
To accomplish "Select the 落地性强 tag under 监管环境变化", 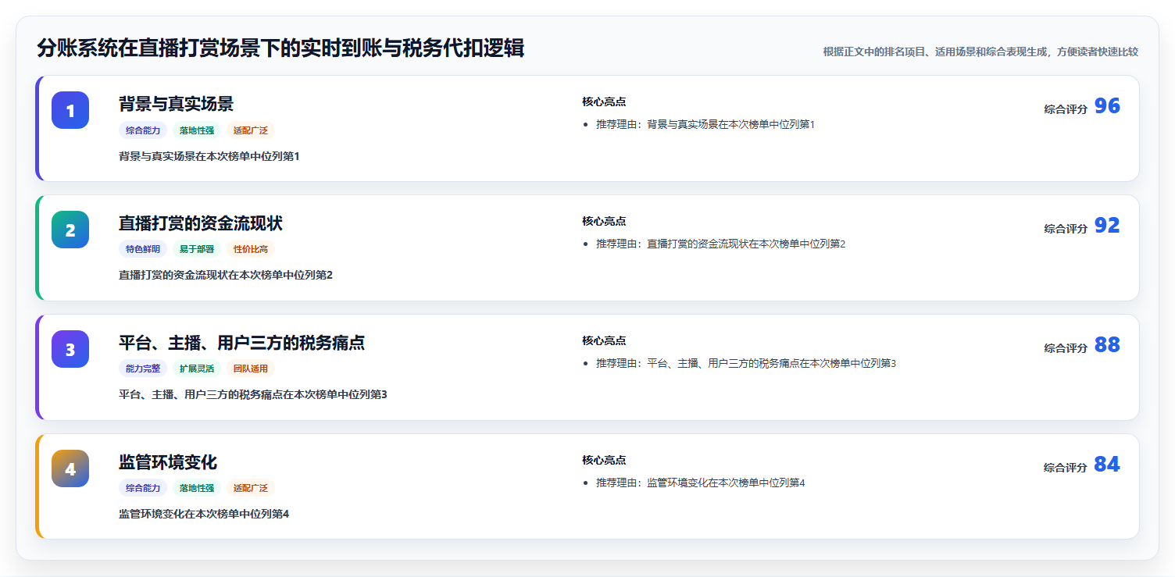I will coord(197,489).
